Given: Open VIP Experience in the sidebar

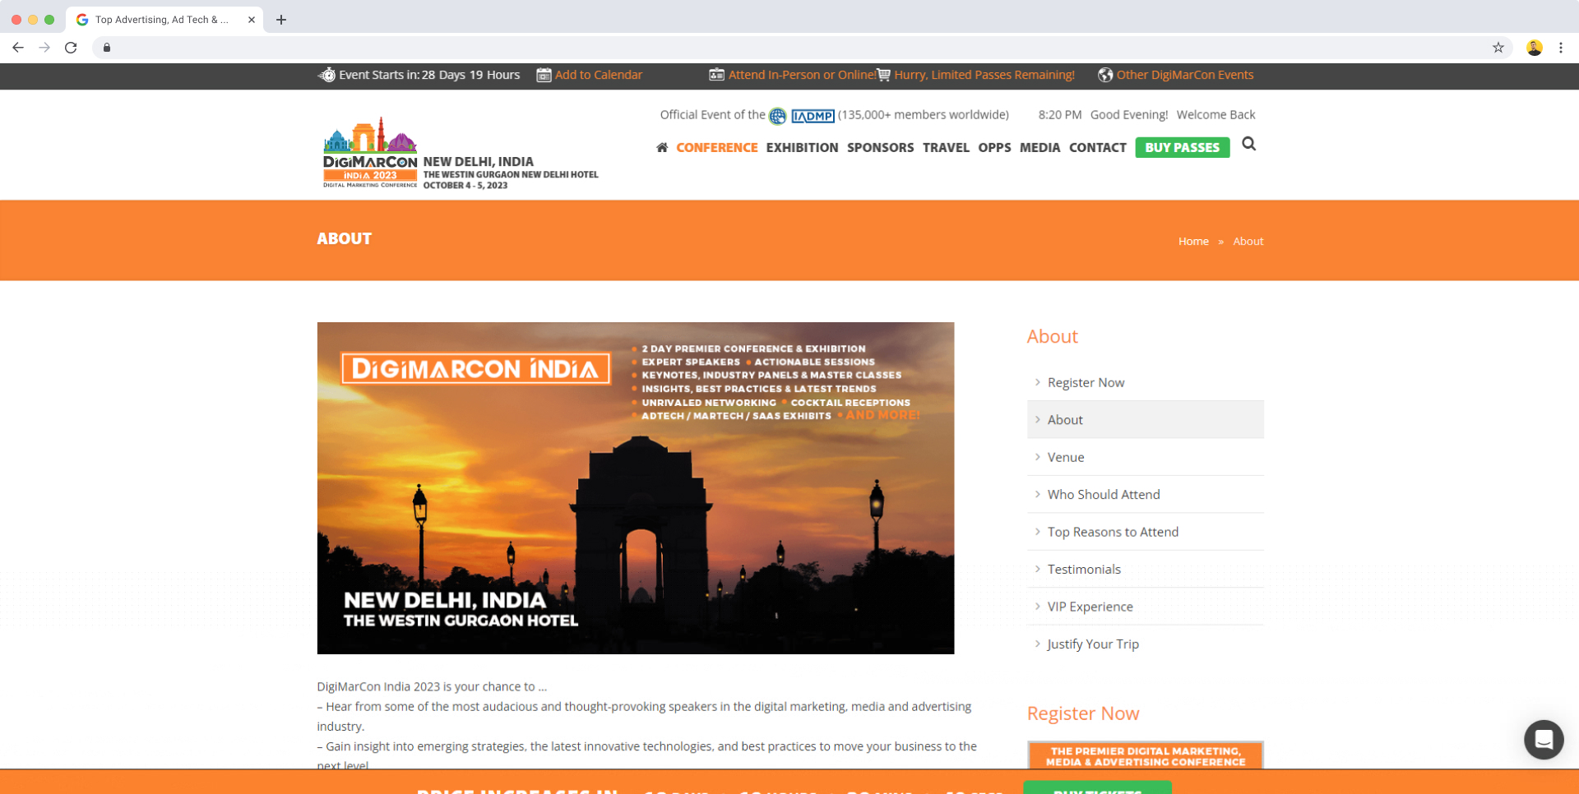Looking at the screenshot, I should (x=1090, y=607).
